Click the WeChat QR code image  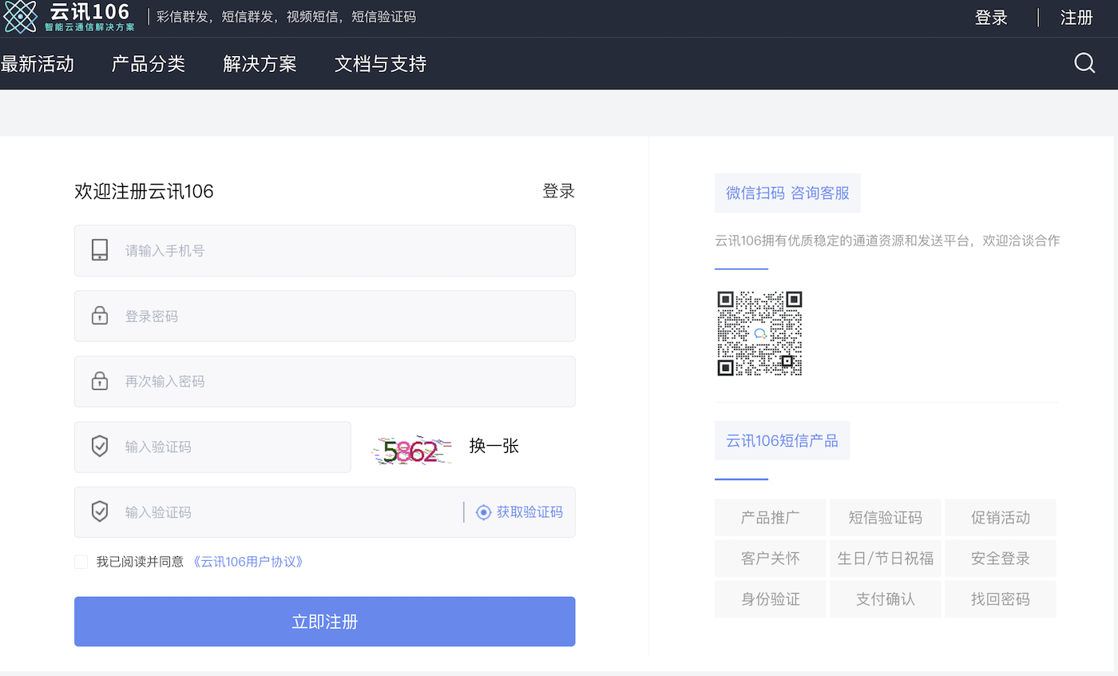[759, 333]
